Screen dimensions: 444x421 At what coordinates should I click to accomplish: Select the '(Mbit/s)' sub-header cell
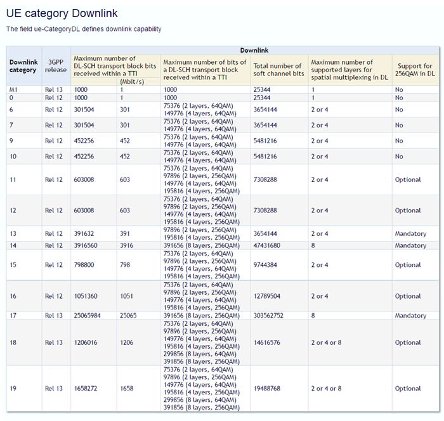point(132,81)
